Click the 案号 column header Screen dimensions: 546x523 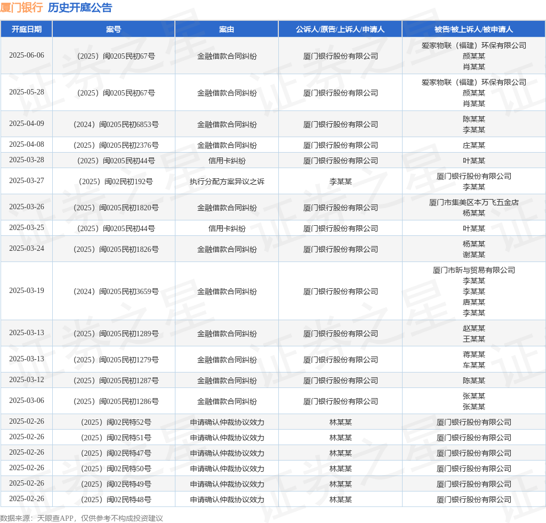114,29
